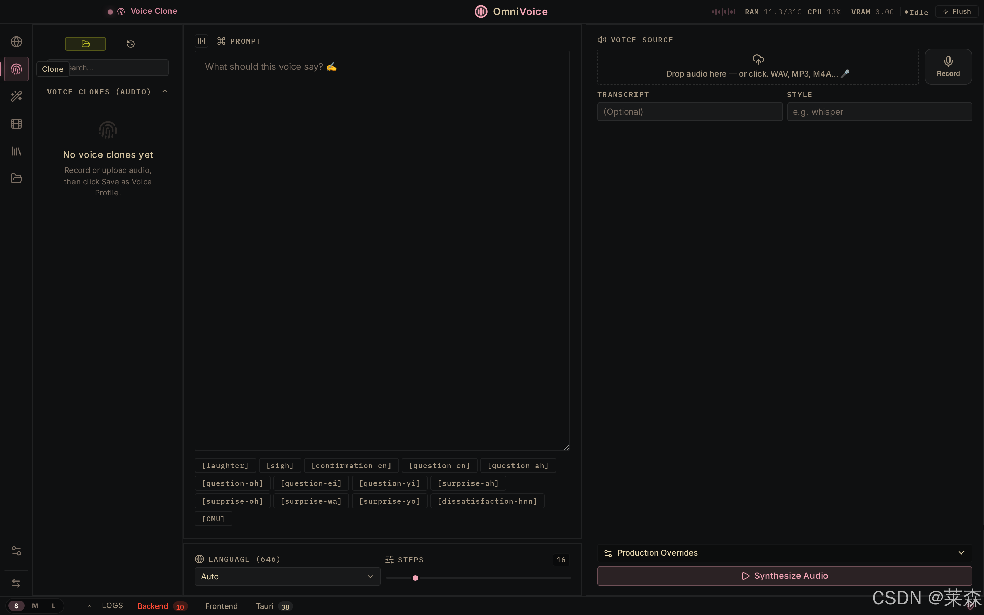Open the Language Auto dropdown

click(x=287, y=576)
